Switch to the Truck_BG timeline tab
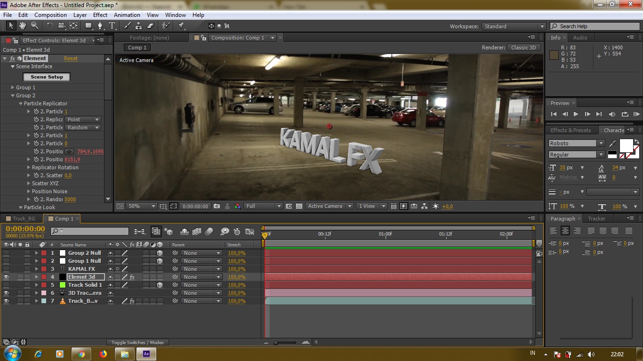643x361 pixels. pos(24,219)
